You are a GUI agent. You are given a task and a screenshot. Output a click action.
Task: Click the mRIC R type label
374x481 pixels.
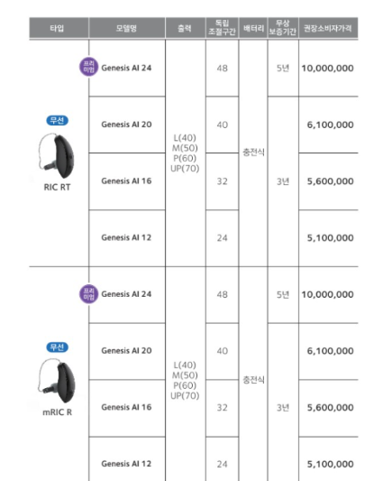58,412
